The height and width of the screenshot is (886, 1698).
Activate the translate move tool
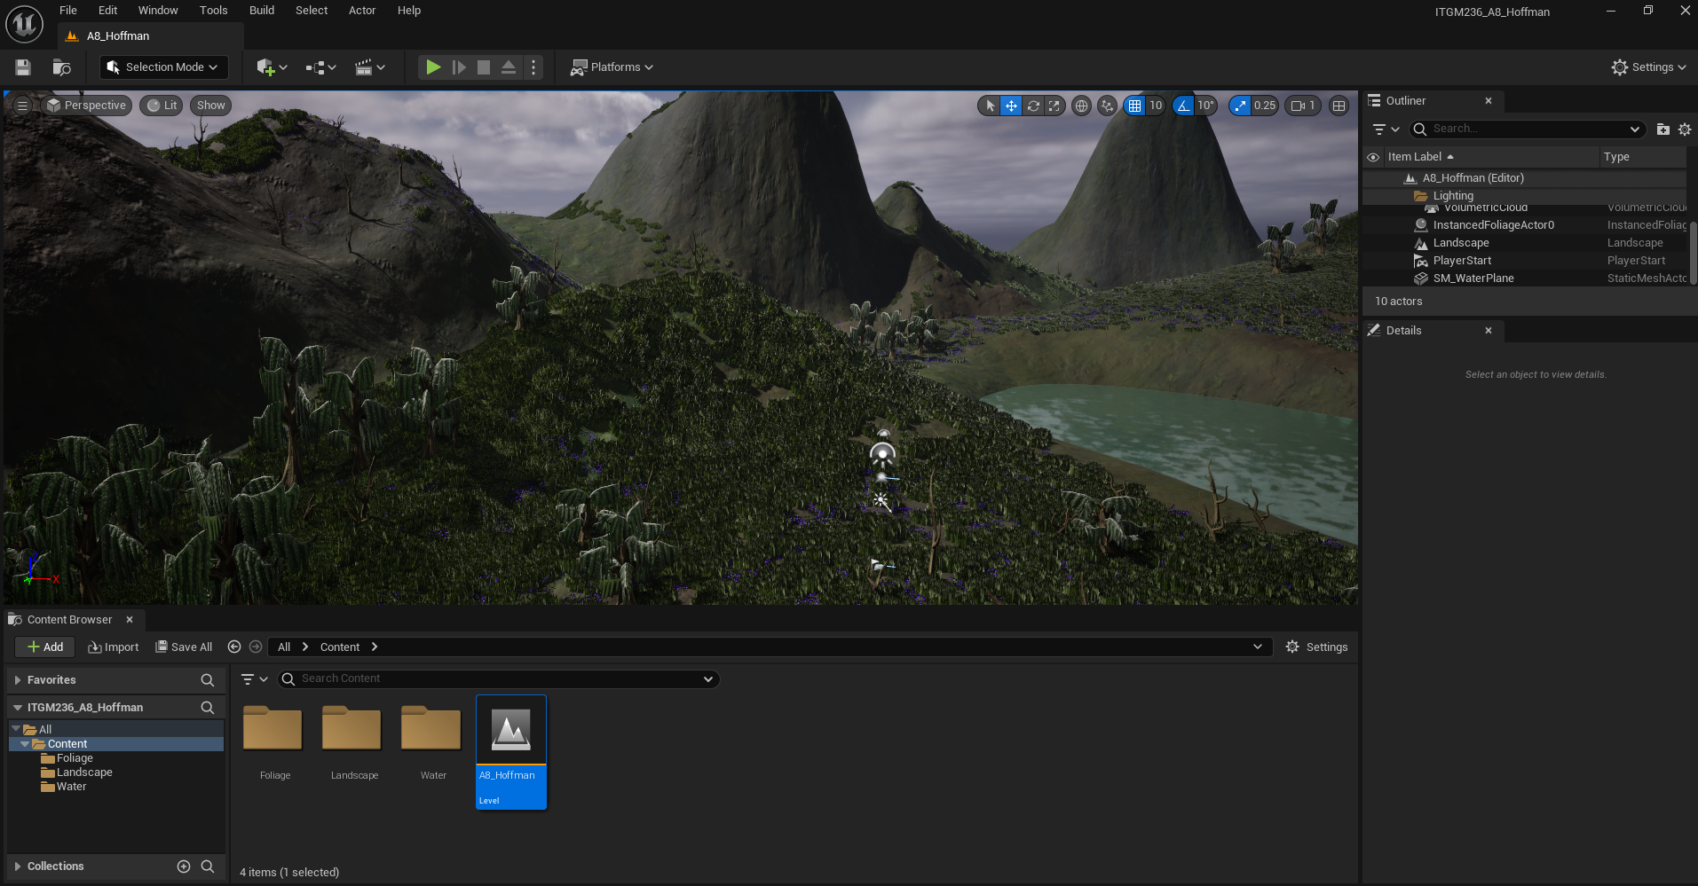[1011, 106]
